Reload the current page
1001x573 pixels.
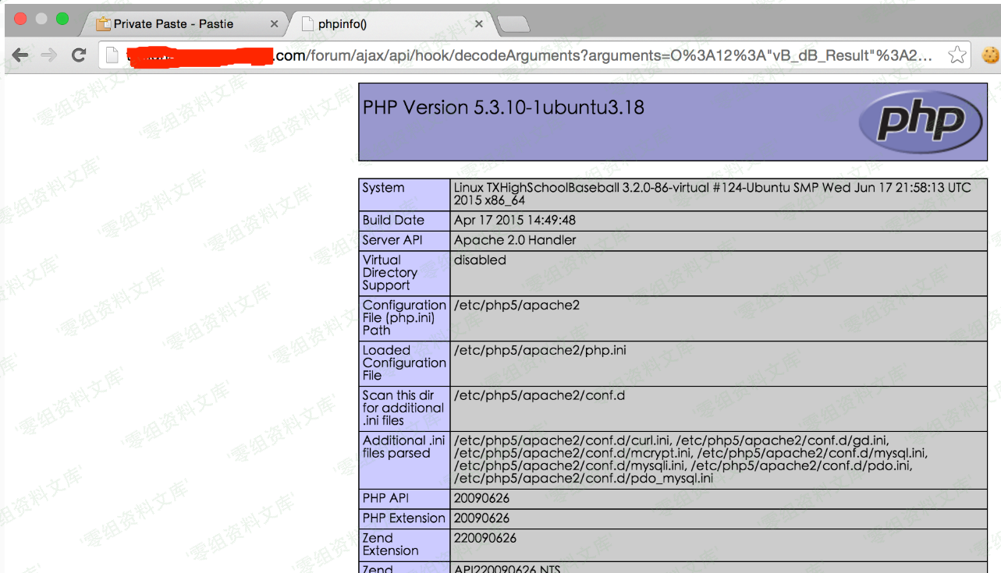[x=78, y=55]
